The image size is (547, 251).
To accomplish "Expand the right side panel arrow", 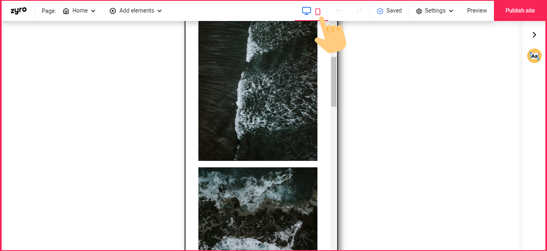I will click(x=534, y=35).
